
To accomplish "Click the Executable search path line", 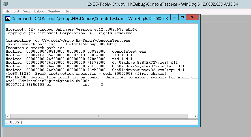I will coord(35,48).
